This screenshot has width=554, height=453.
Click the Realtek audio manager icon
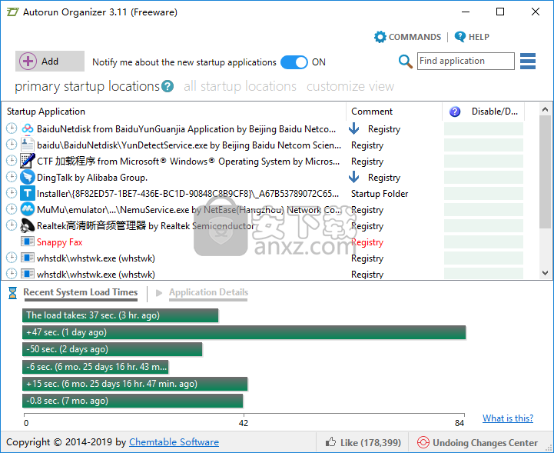pos(28,226)
